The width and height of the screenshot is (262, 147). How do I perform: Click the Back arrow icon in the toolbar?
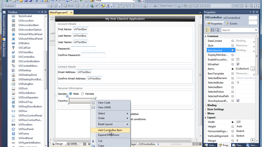65,6
